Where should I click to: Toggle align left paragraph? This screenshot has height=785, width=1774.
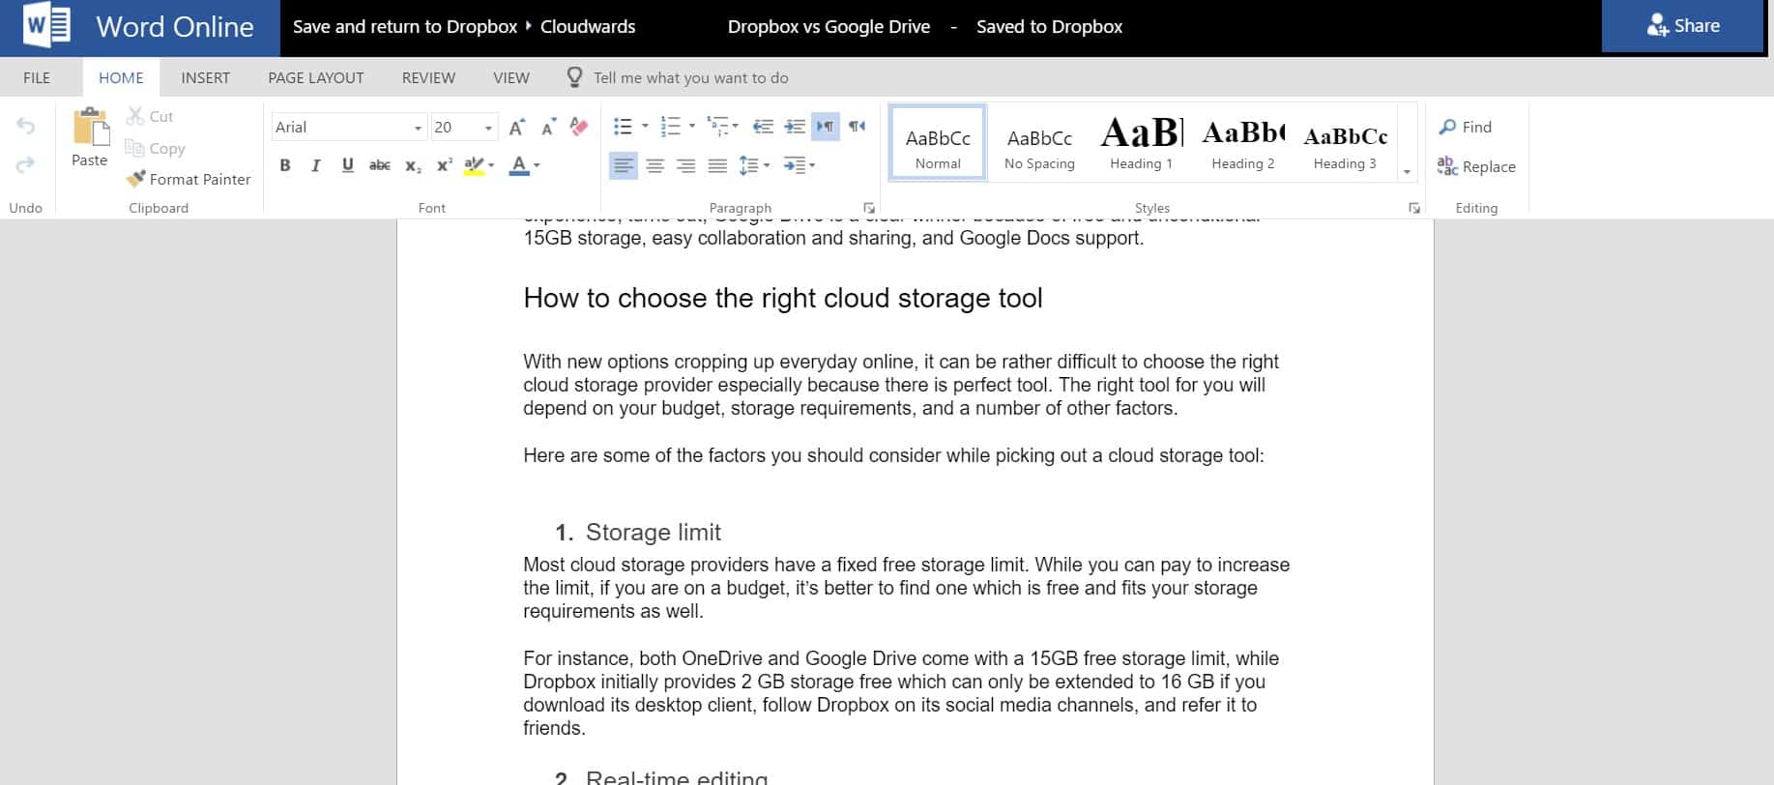point(624,166)
